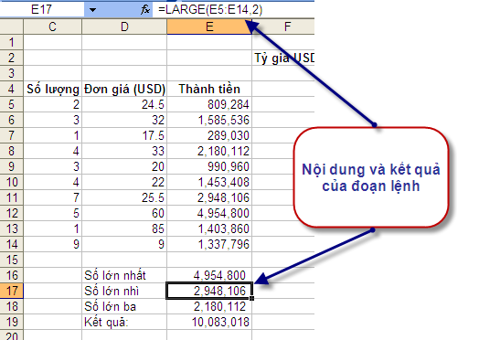Click the 'Số lớn nhì' label cell
This screenshot has height=340, width=479.
124,291
